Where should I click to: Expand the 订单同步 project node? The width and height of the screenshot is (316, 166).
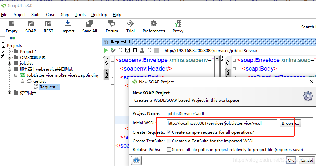point(9,93)
